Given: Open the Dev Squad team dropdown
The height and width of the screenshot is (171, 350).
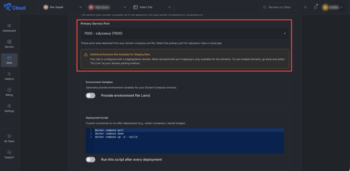Looking at the screenshot, I should pos(63,7).
